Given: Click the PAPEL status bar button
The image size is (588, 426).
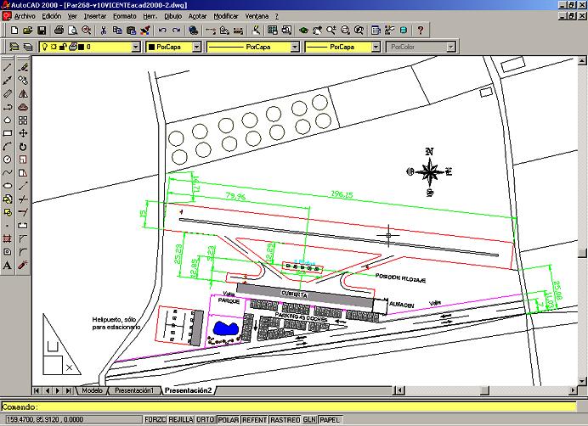Looking at the screenshot, I should coord(331,419).
